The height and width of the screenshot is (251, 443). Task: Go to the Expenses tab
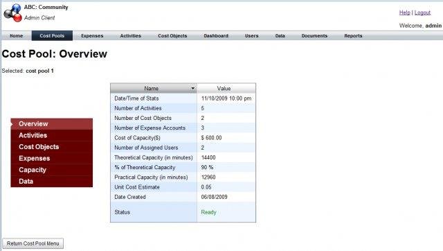click(92, 35)
